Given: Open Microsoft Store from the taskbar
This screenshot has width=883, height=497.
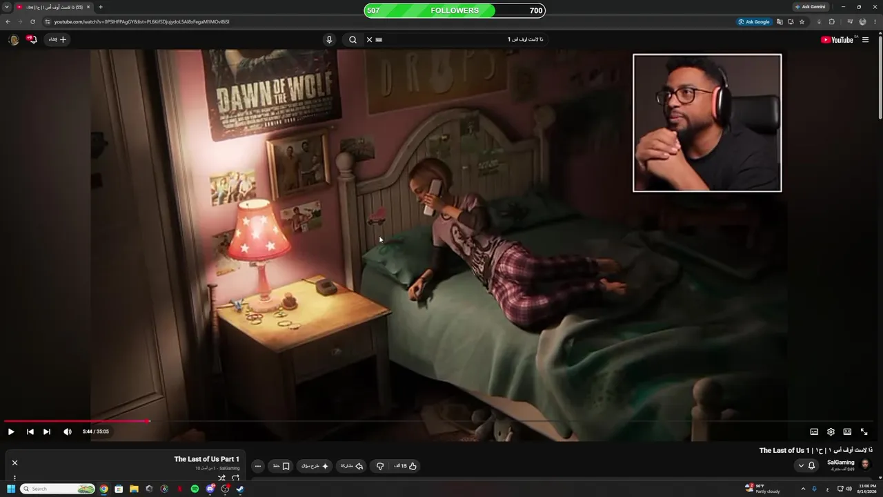Looking at the screenshot, I should (x=119, y=489).
